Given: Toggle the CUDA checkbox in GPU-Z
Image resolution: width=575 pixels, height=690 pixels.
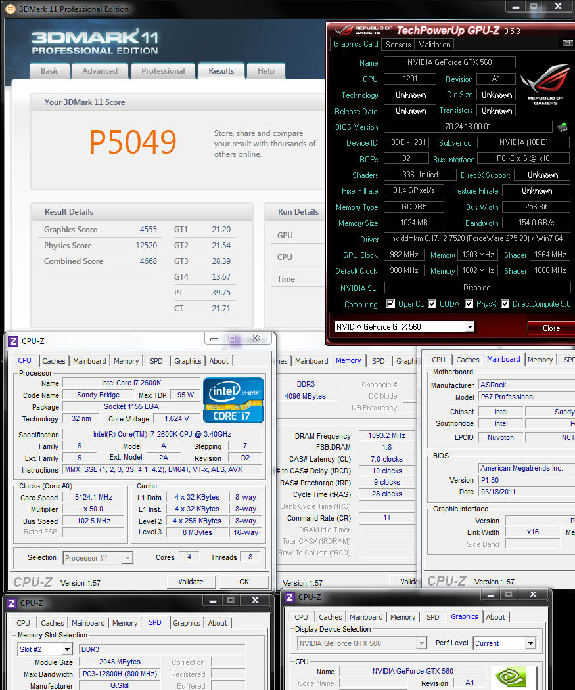Looking at the screenshot, I should click(x=432, y=303).
